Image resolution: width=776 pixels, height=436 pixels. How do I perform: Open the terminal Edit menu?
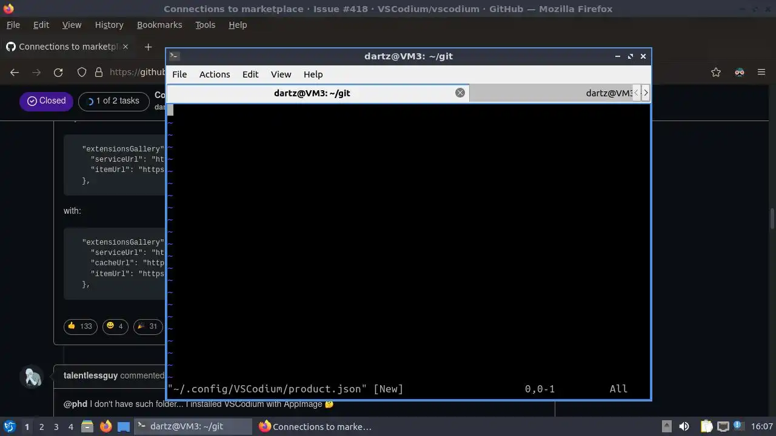pyautogui.click(x=250, y=74)
